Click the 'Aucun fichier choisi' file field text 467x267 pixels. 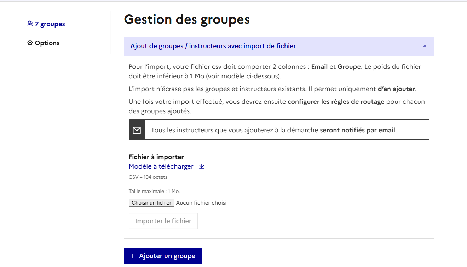(x=201, y=203)
